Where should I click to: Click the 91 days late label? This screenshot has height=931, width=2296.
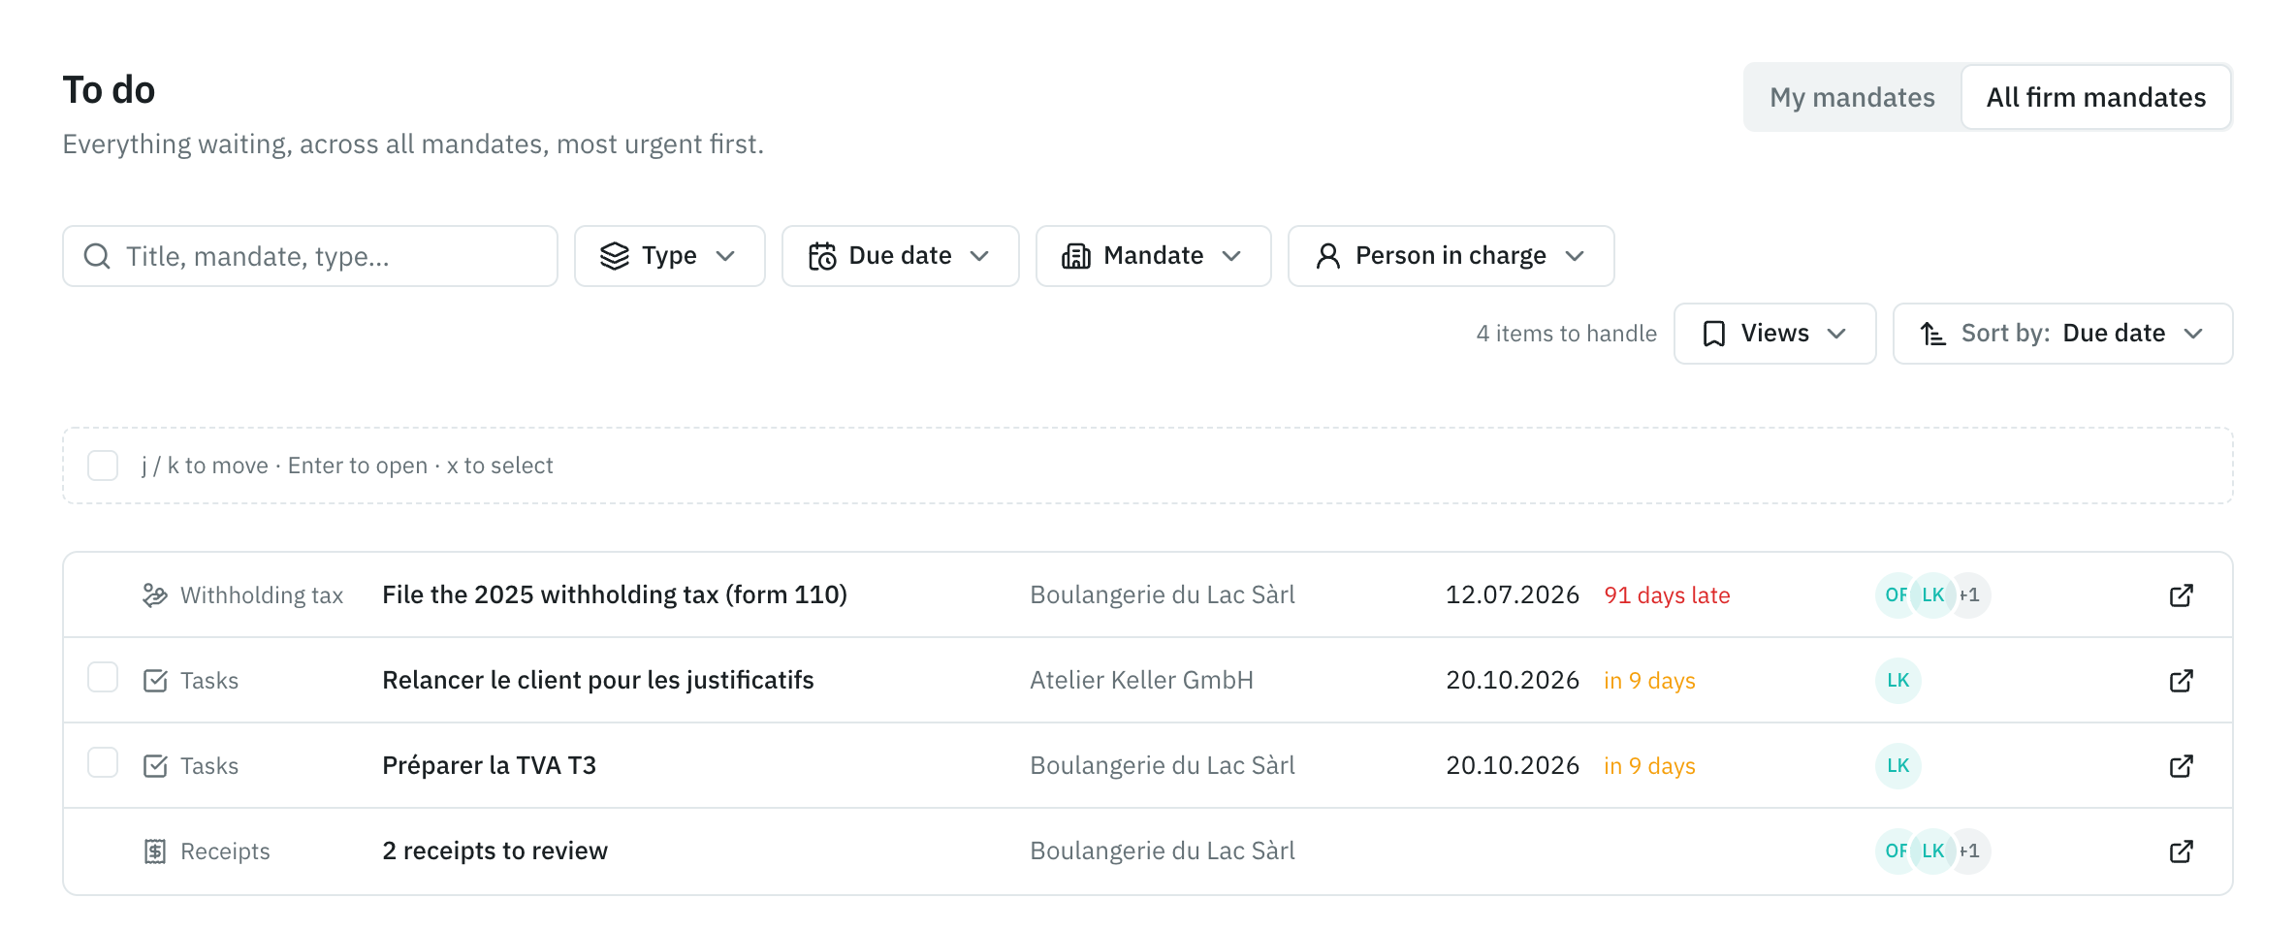click(1667, 595)
